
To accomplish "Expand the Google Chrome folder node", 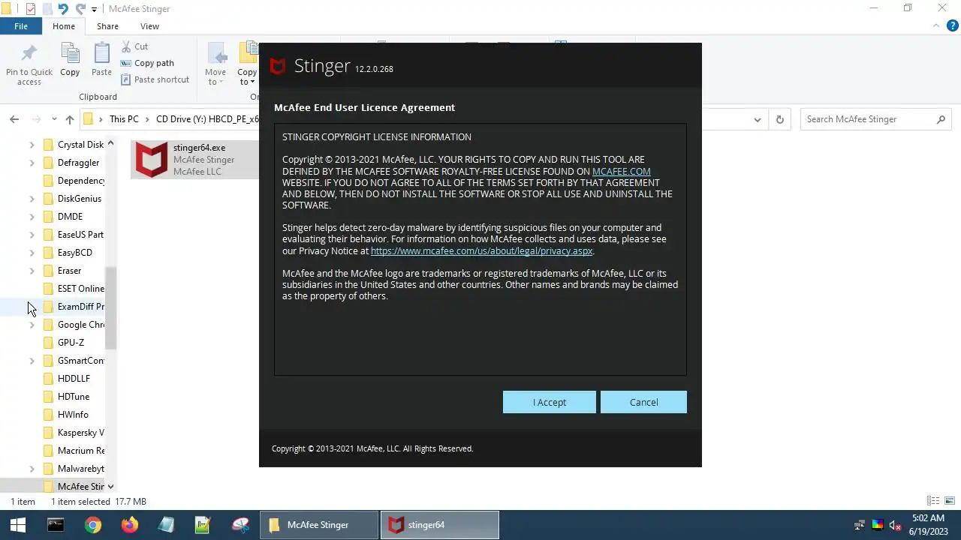I will pyautogui.click(x=32, y=325).
